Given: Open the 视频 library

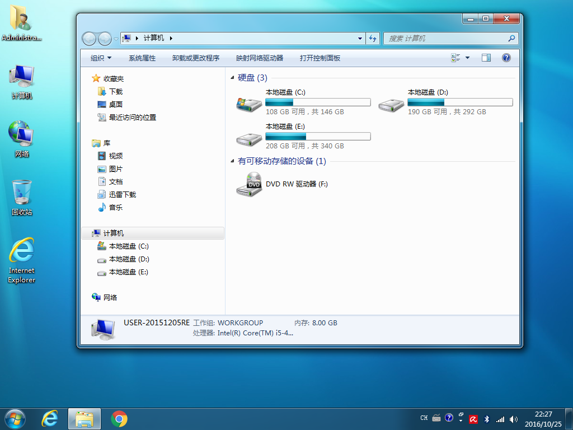Looking at the screenshot, I should pyautogui.click(x=110, y=156).
